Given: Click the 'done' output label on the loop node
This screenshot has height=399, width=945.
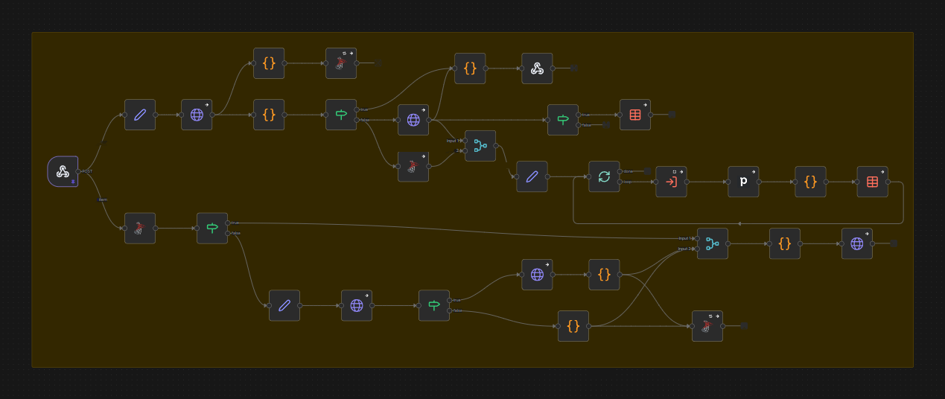Looking at the screenshot, I should 629,171.
